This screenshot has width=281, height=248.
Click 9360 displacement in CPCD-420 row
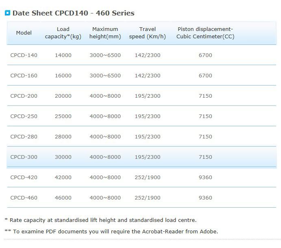[205, 177]
